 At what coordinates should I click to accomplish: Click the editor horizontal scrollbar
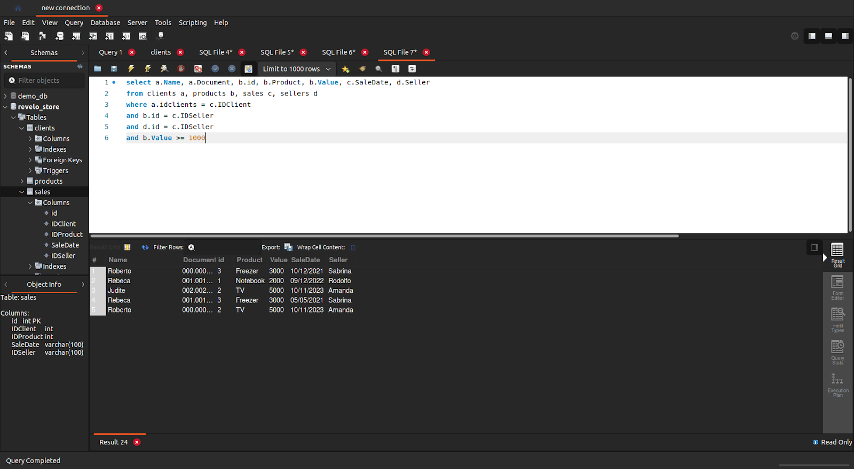coord(384,236)
